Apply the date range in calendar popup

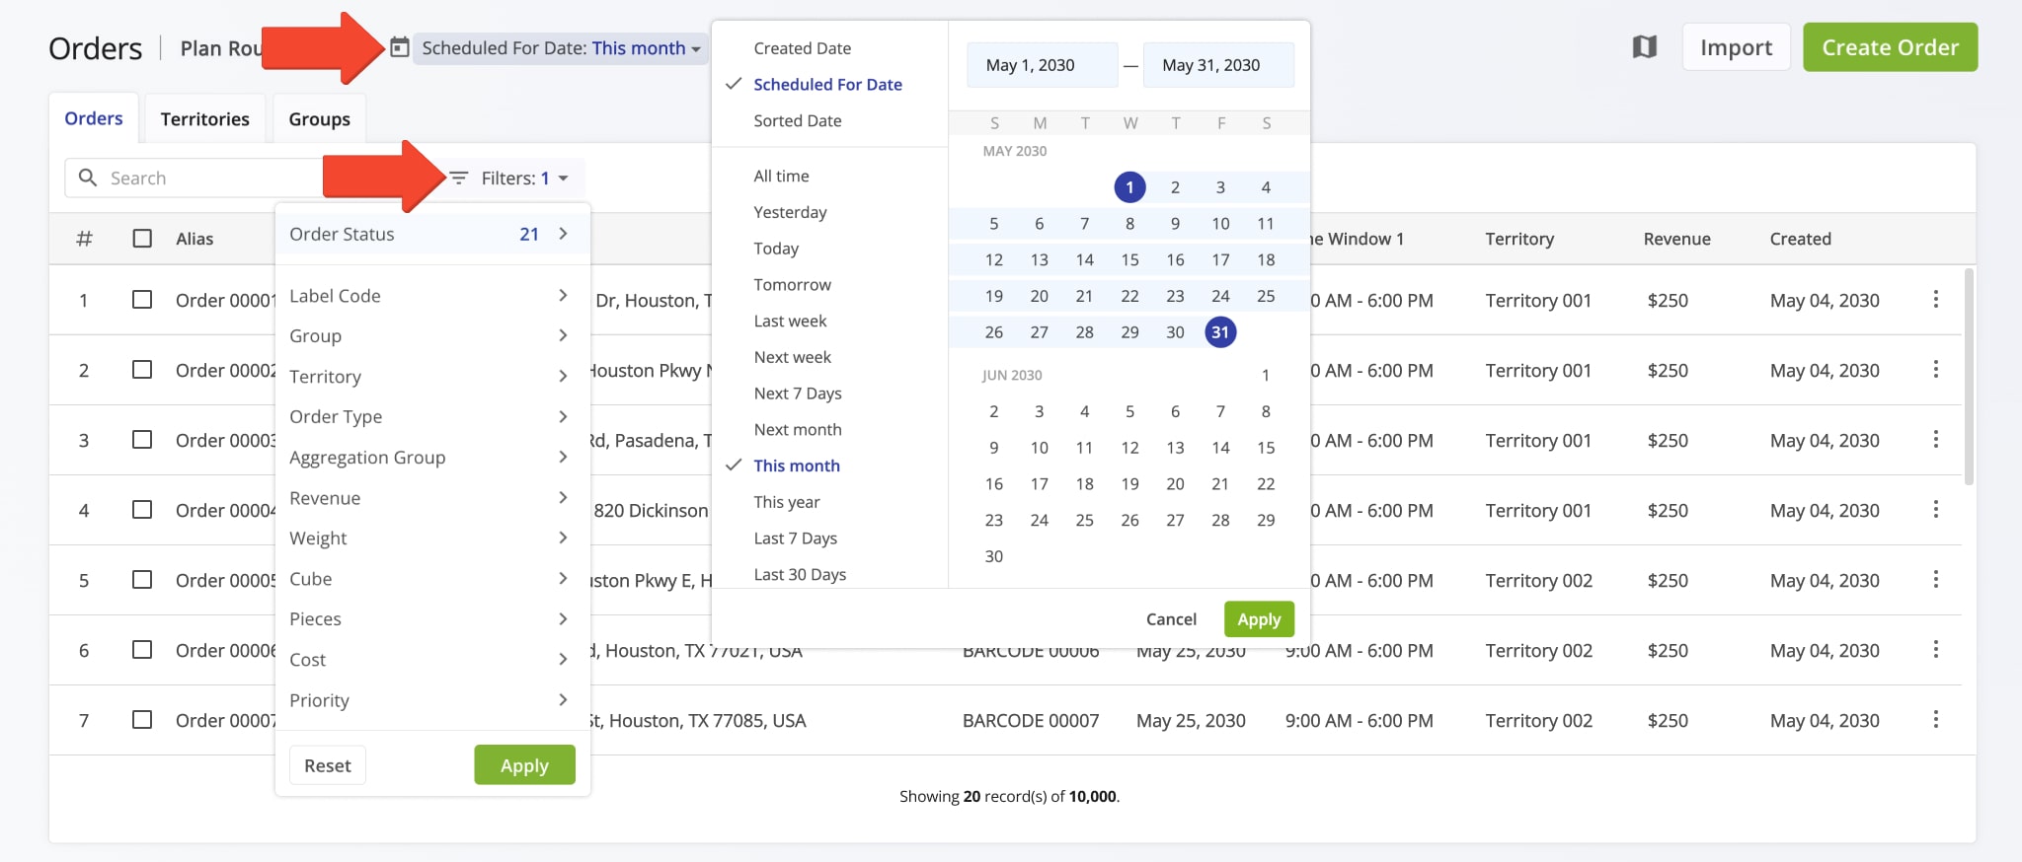pos(1259,619)
